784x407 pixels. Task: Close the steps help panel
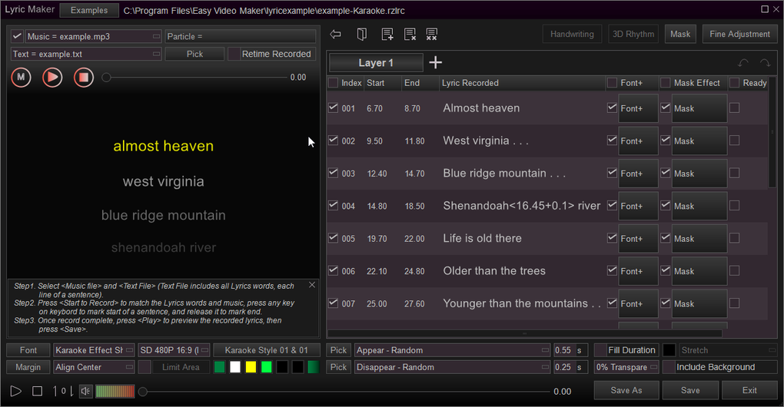(312, 285)
